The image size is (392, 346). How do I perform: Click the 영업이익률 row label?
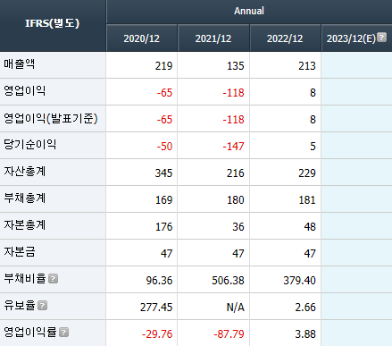click(30, 333)
